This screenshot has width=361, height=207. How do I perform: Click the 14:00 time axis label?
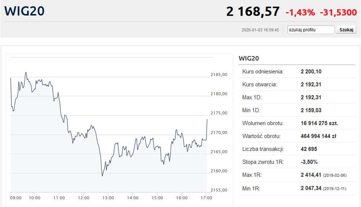(x=133, y=198)
